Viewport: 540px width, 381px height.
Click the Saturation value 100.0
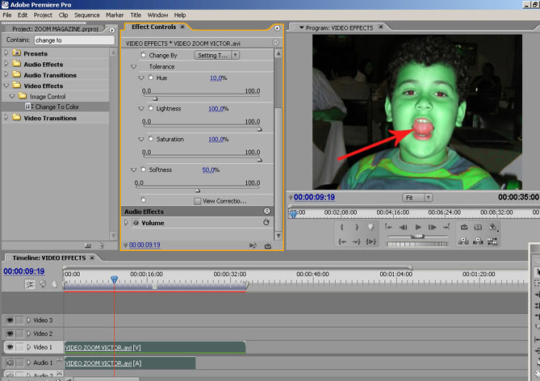pos(216,139)
